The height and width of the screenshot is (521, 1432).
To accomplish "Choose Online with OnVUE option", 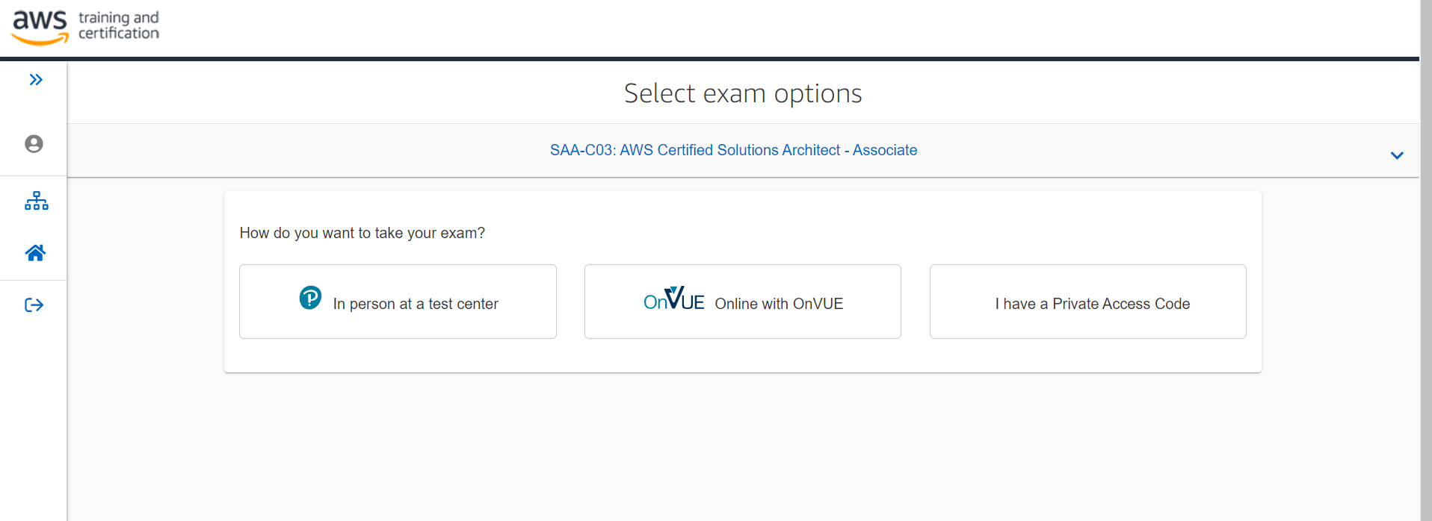I will click(x=743, y=302).
